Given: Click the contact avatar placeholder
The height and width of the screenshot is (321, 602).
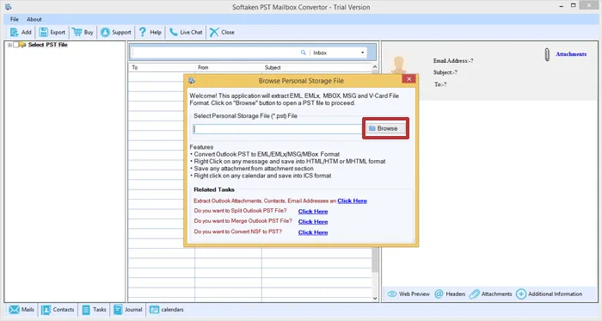Looking at the screenshot, I should coord(399,65).
